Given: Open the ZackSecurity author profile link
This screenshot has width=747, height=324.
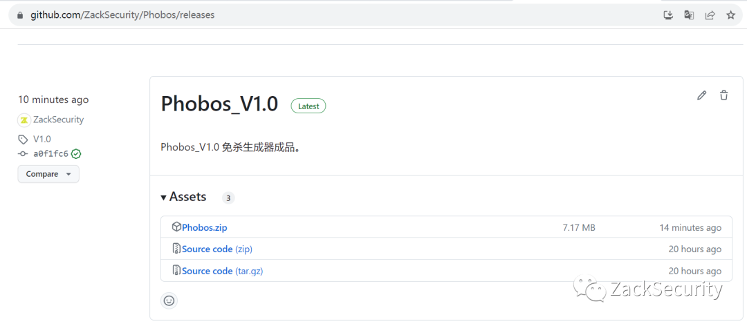Looking at the screenshot, I should click(x=59, y=120).
